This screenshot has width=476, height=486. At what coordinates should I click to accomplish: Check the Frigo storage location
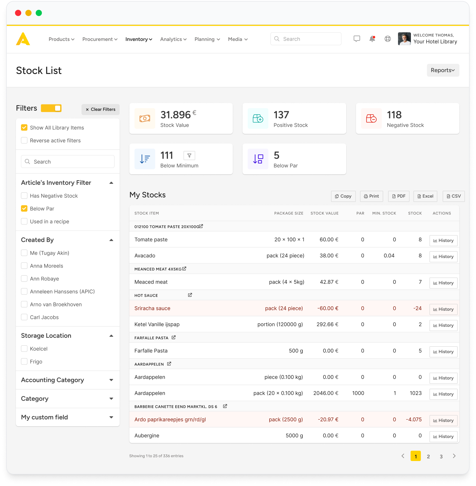pyautogui.click(x=24, y=362)
